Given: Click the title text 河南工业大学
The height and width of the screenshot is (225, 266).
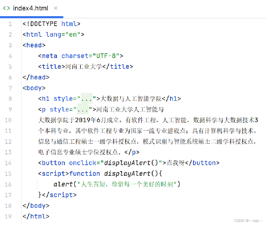Looking at the screenshot, I should (84, 66).
